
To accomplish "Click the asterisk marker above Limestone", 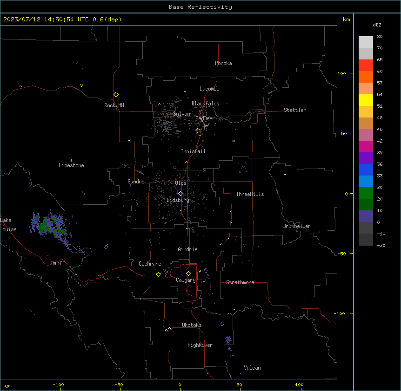I will [x=71, y=161].
